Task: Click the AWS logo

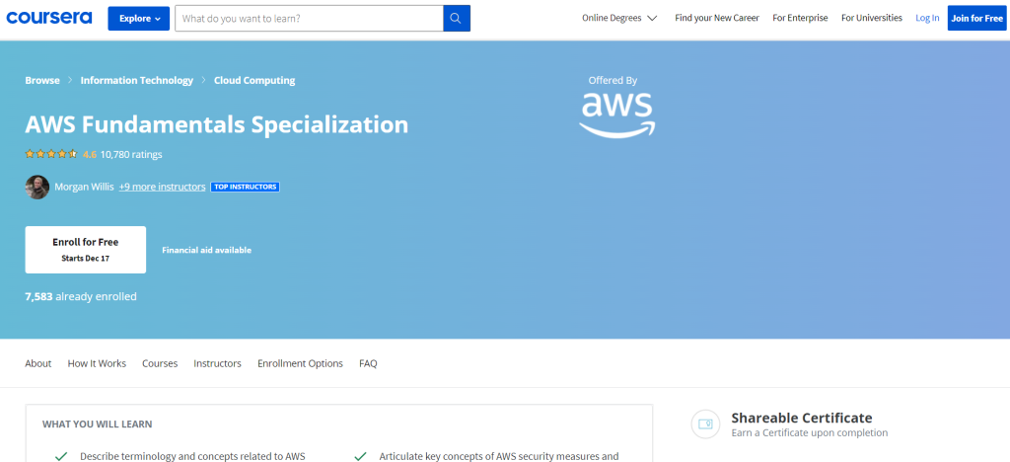Action: click(616, 114)
